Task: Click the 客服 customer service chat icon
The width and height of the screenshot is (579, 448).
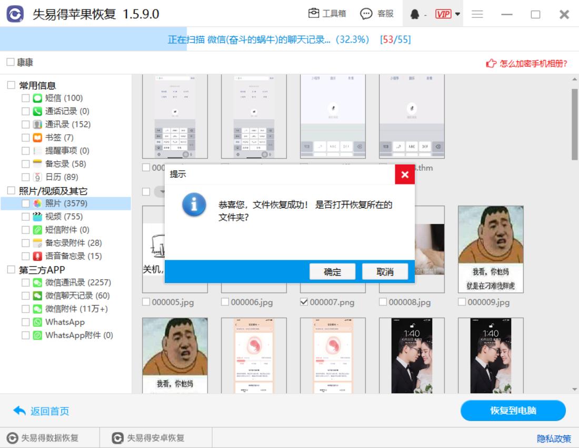Action: 366,14
